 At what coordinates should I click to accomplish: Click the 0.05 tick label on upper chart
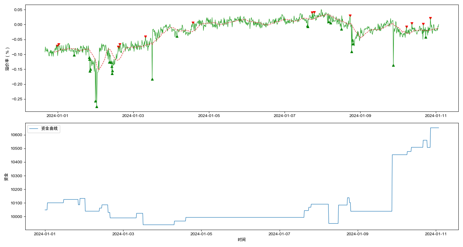[17, 10]
